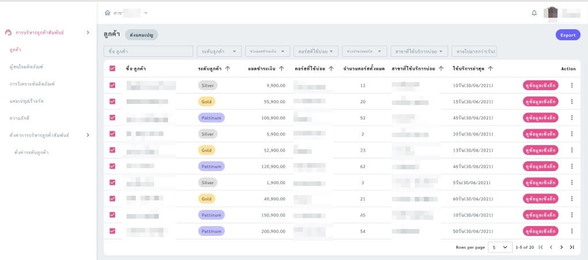Sort by คอร์สที่ใช้บ่อย column arrow
The width and height of the screenshot is (588, 260).
(331, 68)
